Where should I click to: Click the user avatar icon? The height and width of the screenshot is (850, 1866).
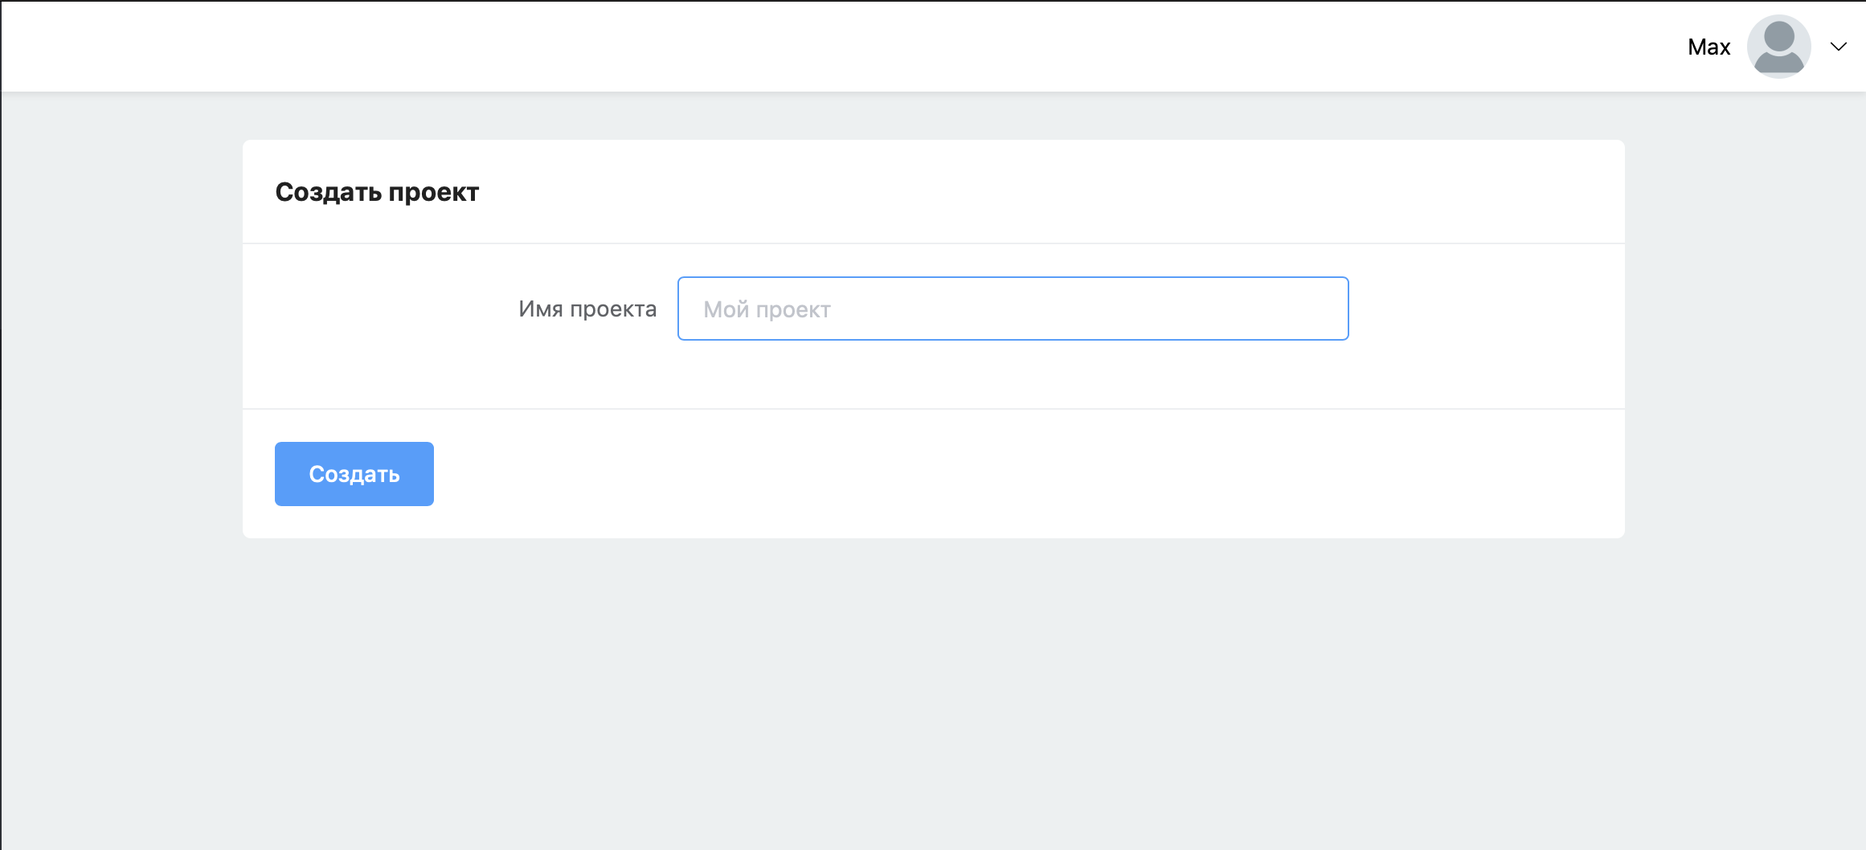1778,47
